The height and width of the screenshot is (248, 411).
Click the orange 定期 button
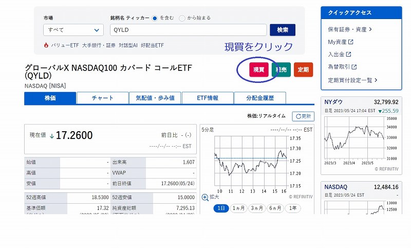coord(303,69)
